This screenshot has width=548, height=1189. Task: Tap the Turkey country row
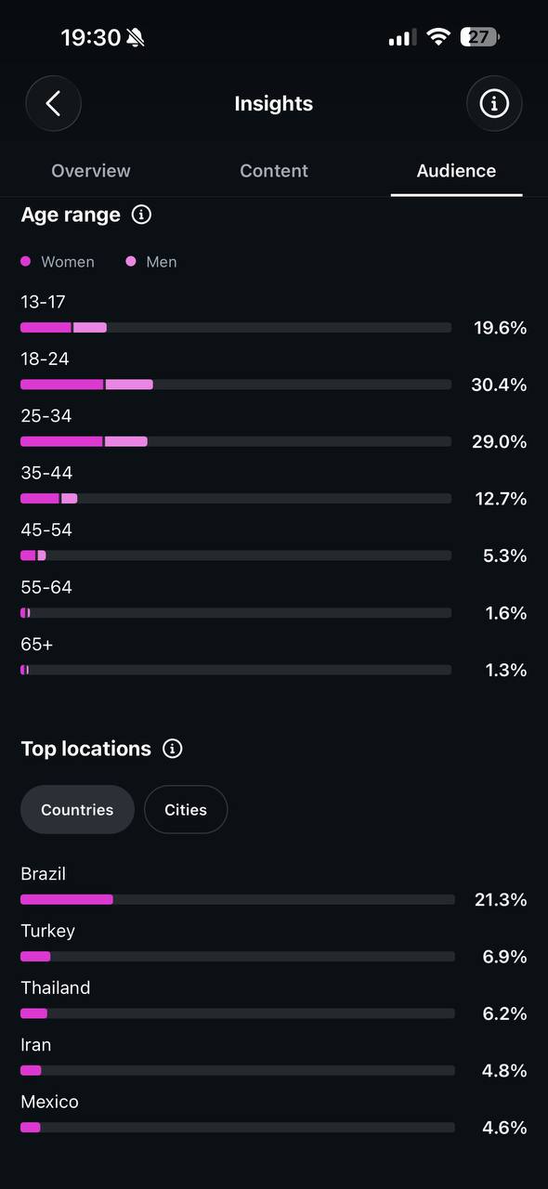click(x=274, y=944)
